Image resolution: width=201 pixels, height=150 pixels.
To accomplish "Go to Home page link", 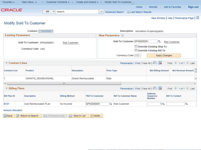I will pyautogui.click(x=139, y=7).
